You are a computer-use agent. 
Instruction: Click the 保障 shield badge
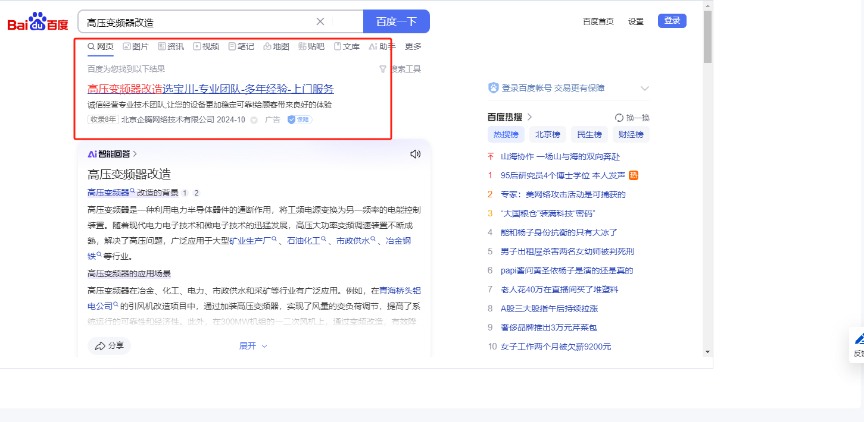tap(300, 119)
